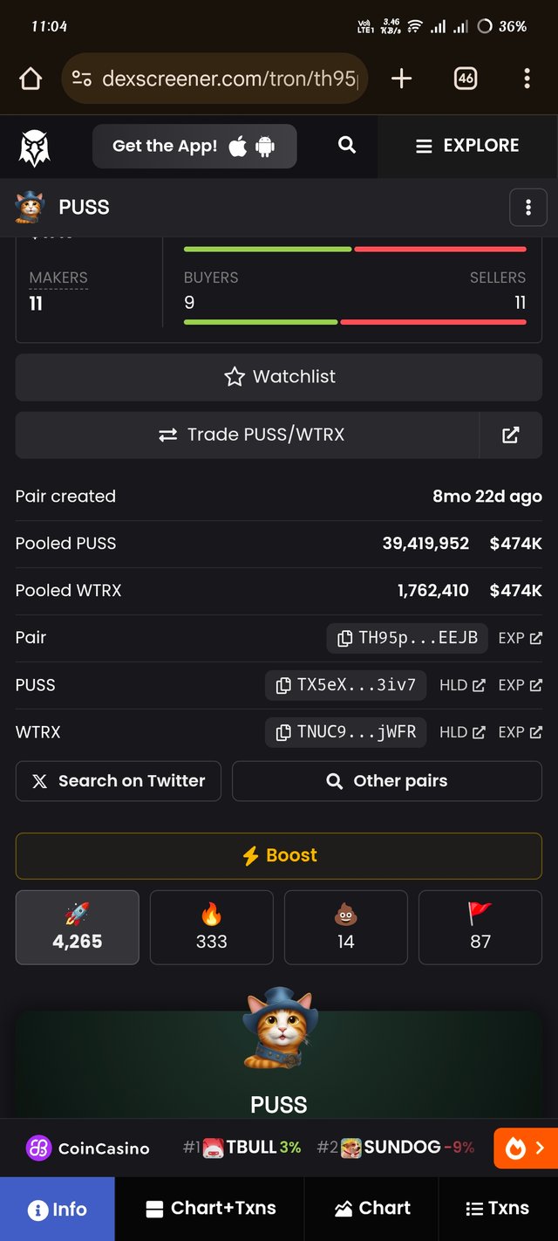Click the Boost button
The height and width of the screenshot is (1241, 558).
coord(279,855)
